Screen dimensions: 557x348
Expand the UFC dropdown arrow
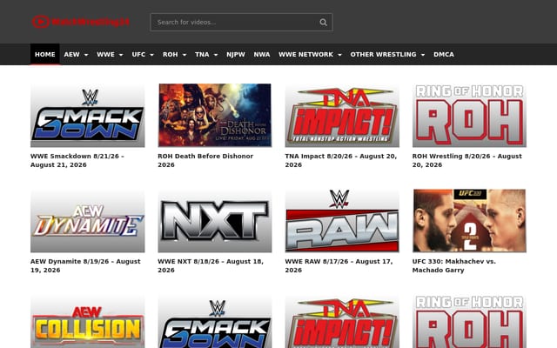[x=151, y=55]
